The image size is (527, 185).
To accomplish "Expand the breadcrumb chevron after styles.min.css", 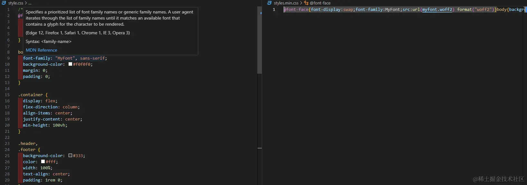I will coord(301,3).
